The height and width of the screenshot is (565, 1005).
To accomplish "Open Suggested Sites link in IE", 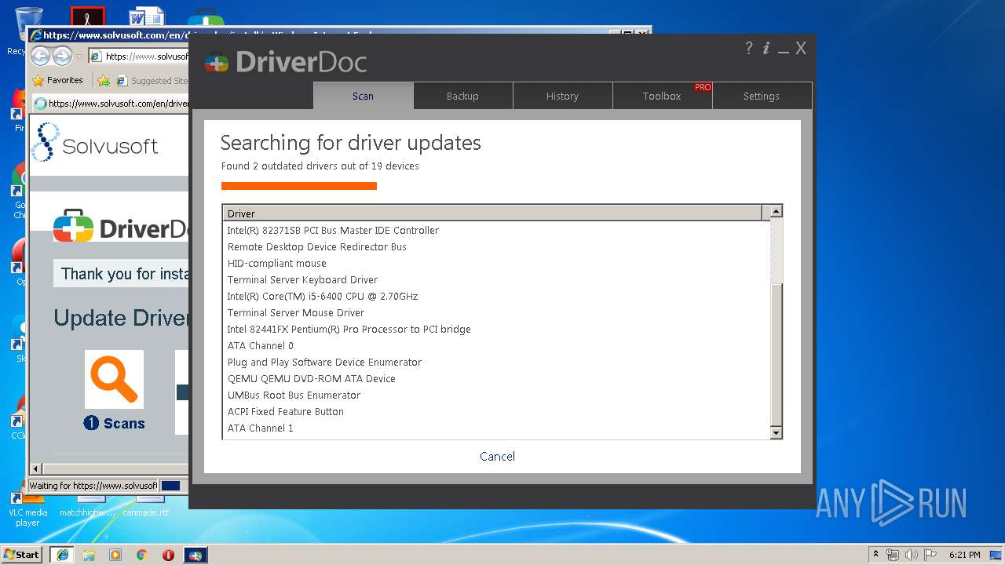I will (x=152, y=80).
